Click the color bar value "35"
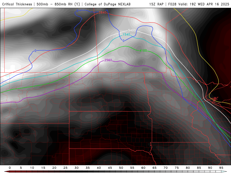The height and width of the screenshot is (173, 231). (x=88, y=168)
